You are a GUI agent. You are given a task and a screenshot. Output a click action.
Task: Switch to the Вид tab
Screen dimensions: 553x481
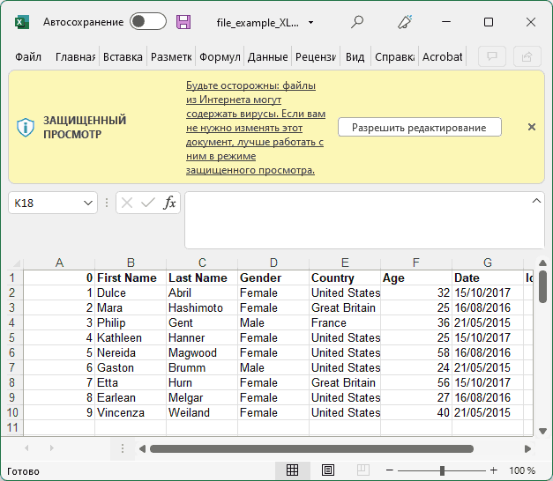[355, 56]
